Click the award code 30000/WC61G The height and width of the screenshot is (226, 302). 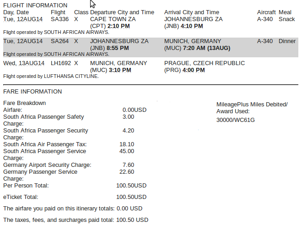(x=235, y=120)
